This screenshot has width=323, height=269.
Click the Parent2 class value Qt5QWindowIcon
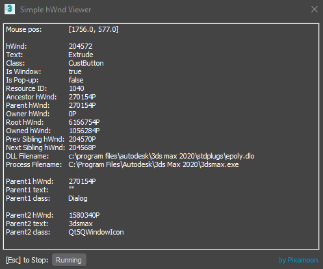coord(96,232)
